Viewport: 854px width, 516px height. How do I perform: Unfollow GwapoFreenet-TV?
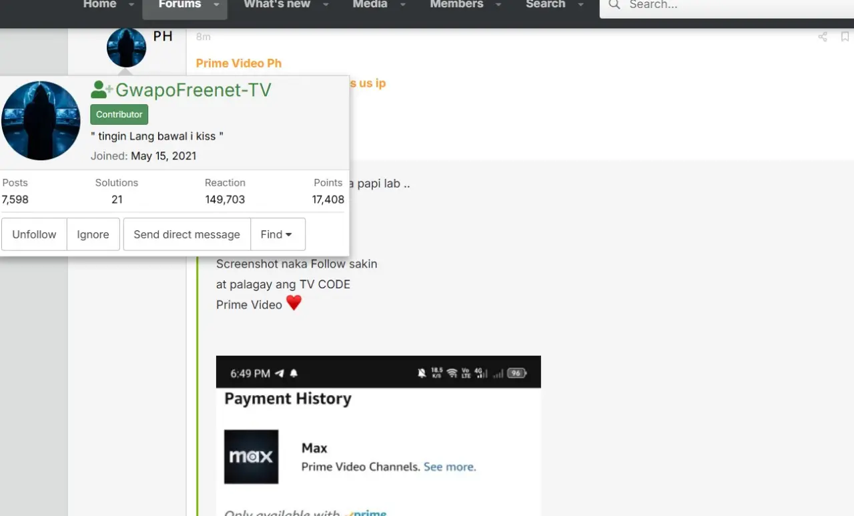point(34,234)
